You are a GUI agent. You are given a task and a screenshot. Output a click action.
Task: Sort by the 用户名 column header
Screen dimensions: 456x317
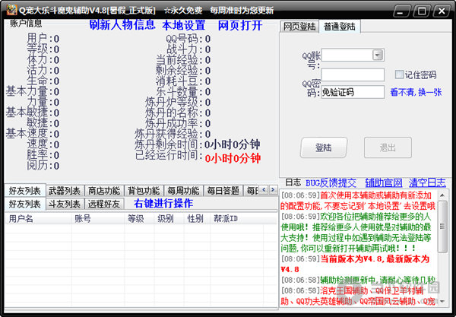(x=39, y=218)
